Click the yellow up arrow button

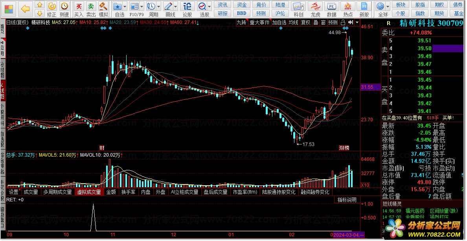click(x=40, y=5)
